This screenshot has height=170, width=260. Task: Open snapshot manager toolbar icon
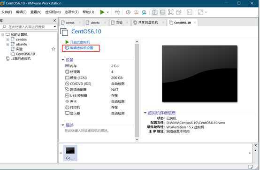tap(144, 12)
